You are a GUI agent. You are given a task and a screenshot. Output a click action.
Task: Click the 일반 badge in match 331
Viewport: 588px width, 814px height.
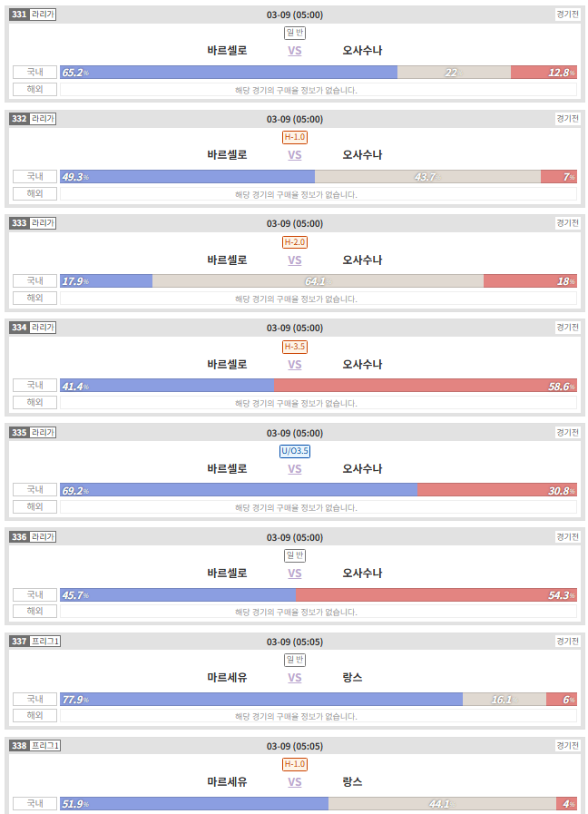point(295,33)
